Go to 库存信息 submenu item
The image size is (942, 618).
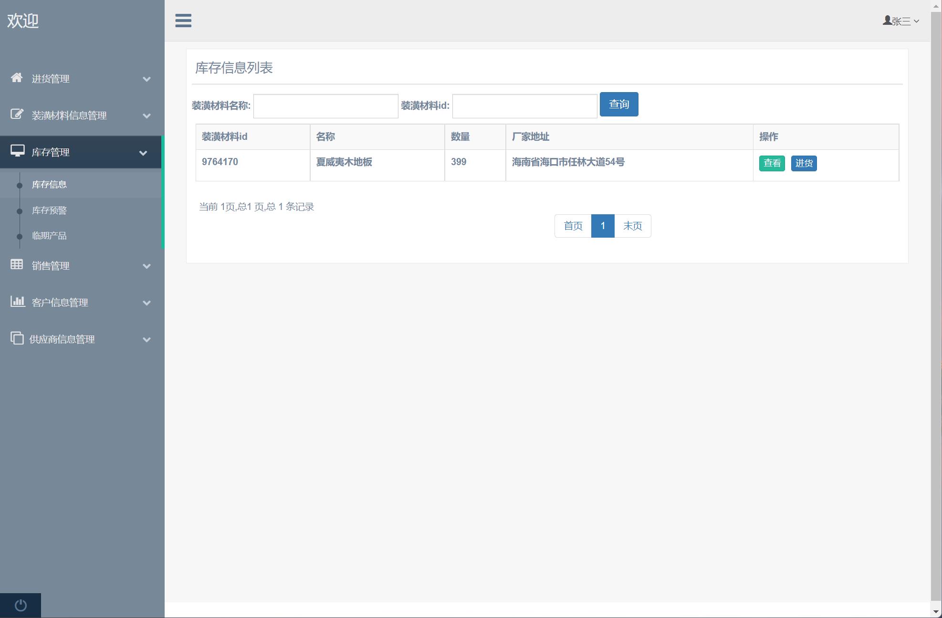49,185
